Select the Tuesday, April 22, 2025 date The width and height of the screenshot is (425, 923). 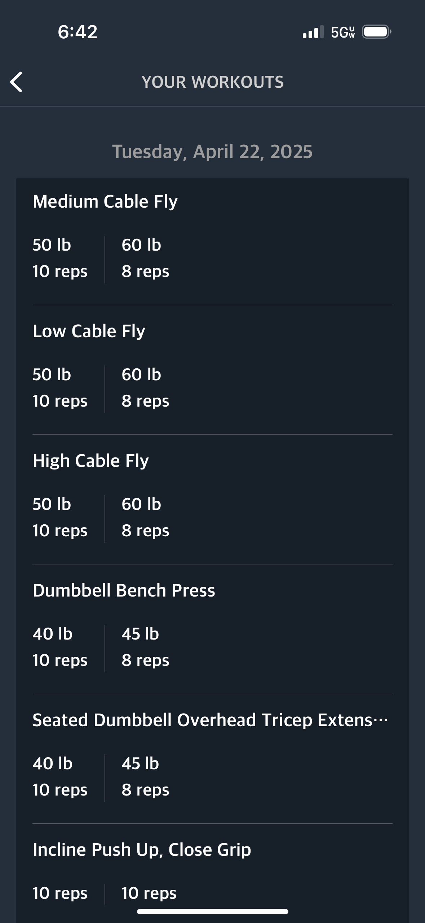pyautogui.click(x=212, y=151)
